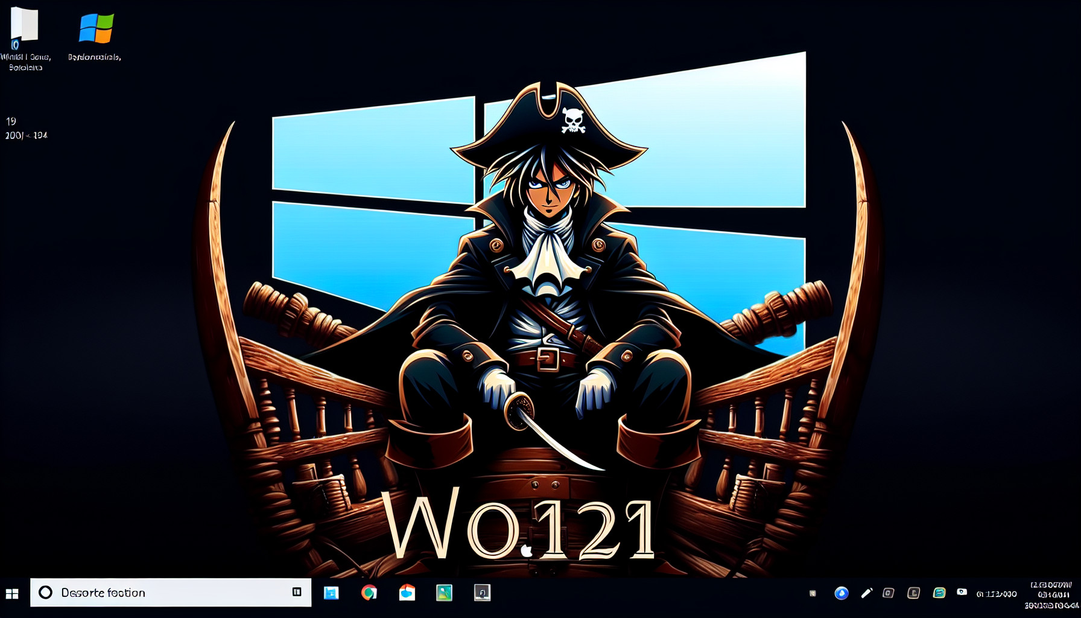Select the white document desktop icon
Viewport: 1081px width, 618px height.
pos(25,28)
